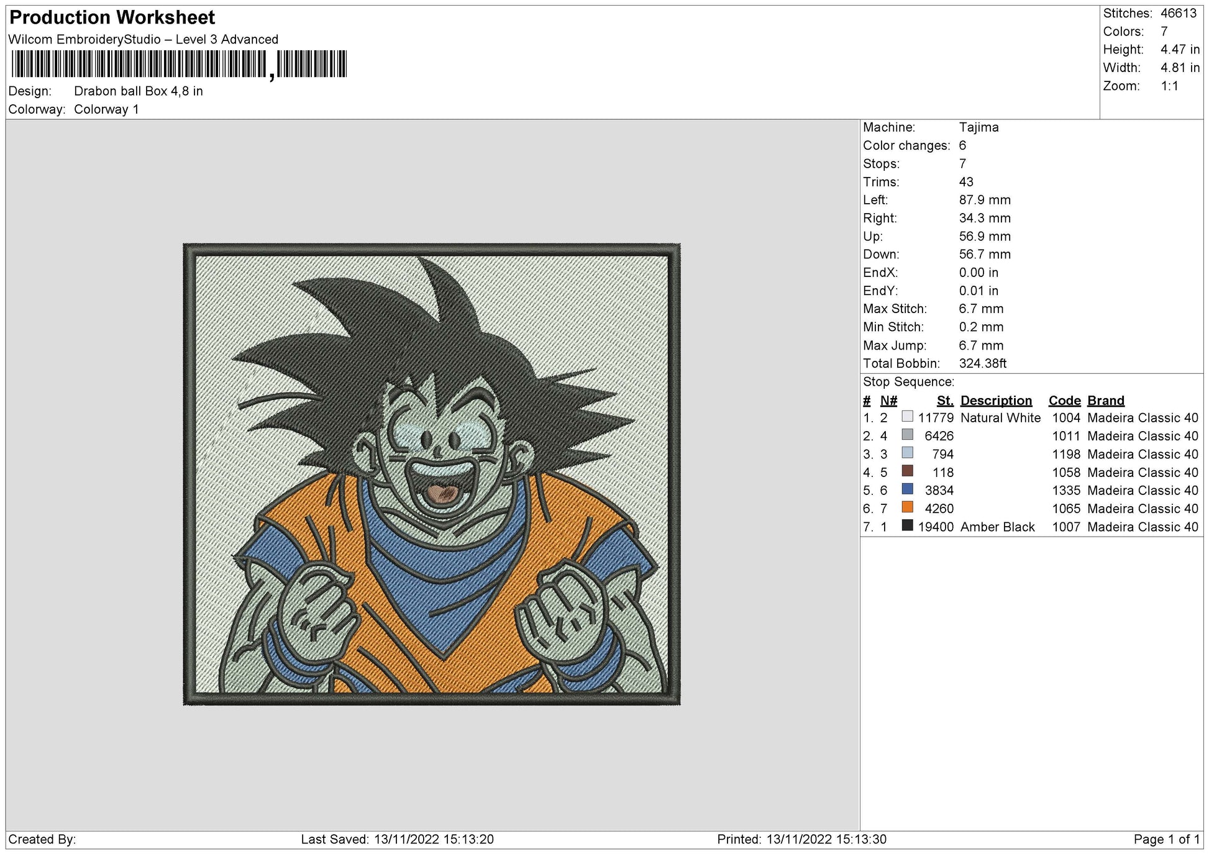
Task: Click the Width value '4.81 in'
Action: point(1180,68)
